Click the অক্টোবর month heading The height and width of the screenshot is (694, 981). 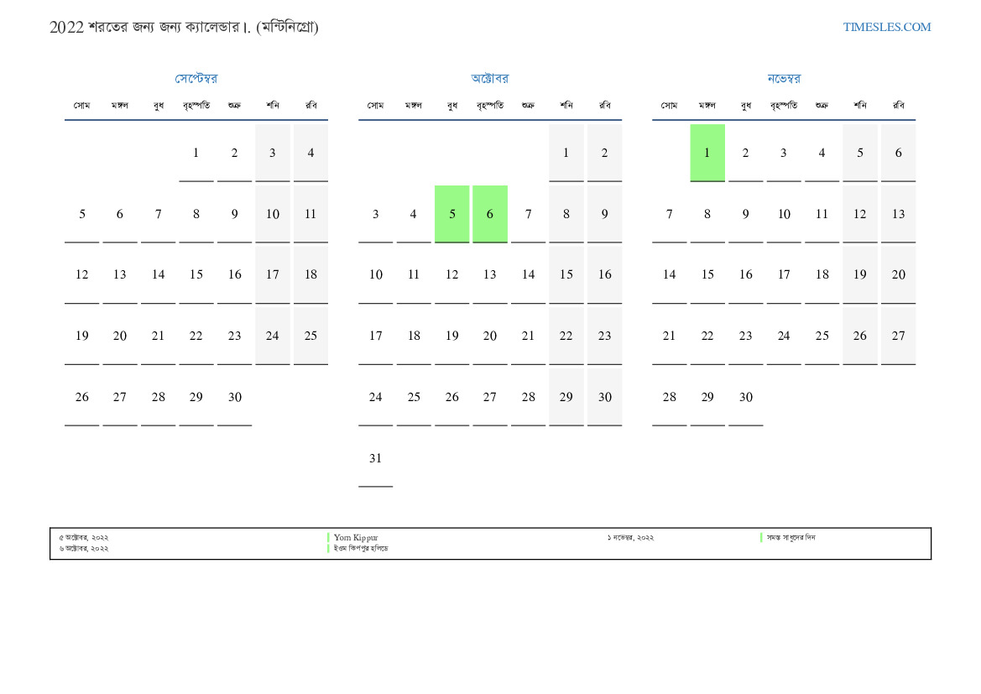pos(489,79)
